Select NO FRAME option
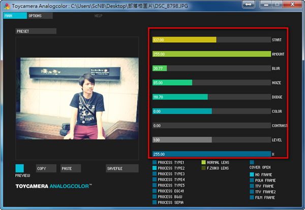305x210 pixels. click(252, 174)
